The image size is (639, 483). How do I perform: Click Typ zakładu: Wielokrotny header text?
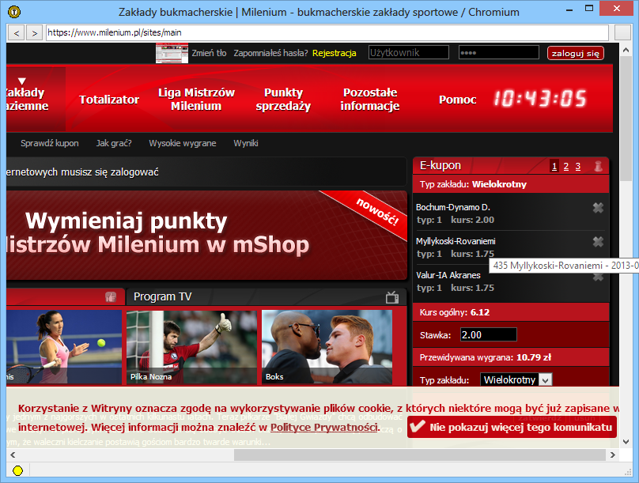pos(473,184)
